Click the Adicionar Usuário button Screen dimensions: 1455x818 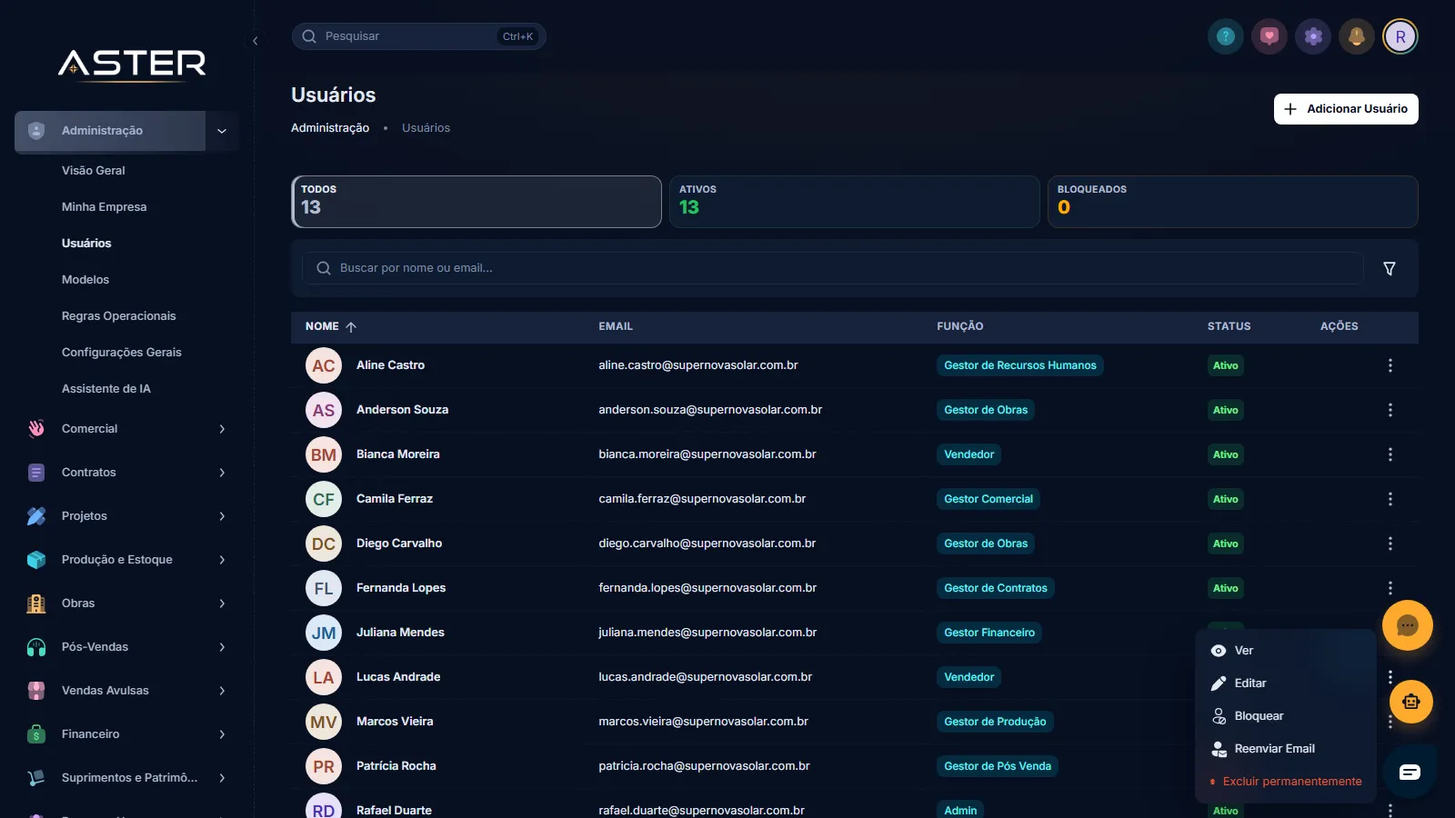(1346, 109)
